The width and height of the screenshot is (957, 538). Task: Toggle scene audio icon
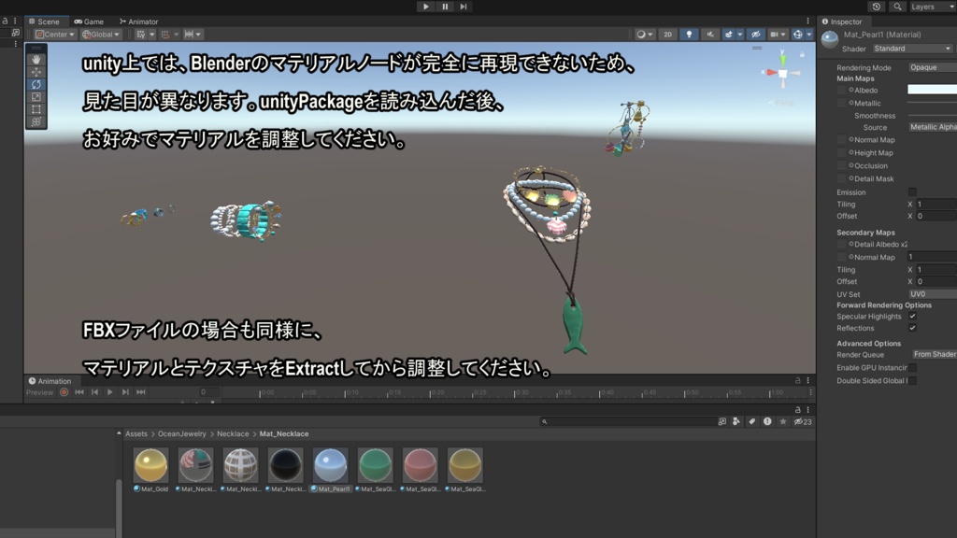710,35
